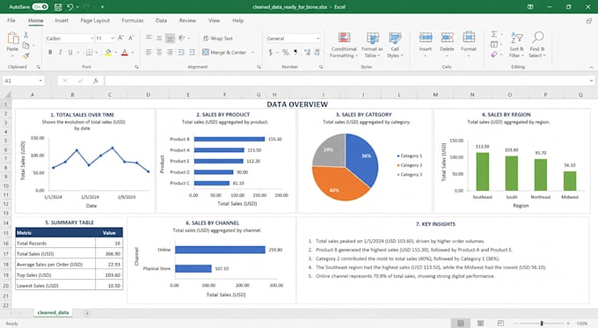Turn off the AutoSave switch
The image size is (598, 328).
40,7
